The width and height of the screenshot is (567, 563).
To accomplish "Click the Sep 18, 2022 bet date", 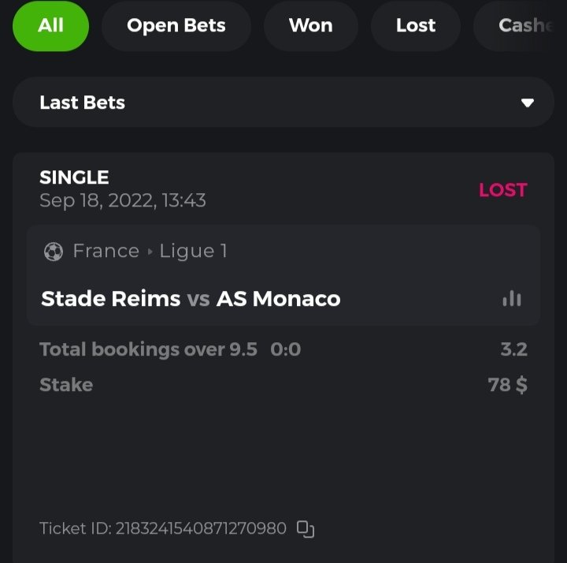I will [x=122, y=200].
